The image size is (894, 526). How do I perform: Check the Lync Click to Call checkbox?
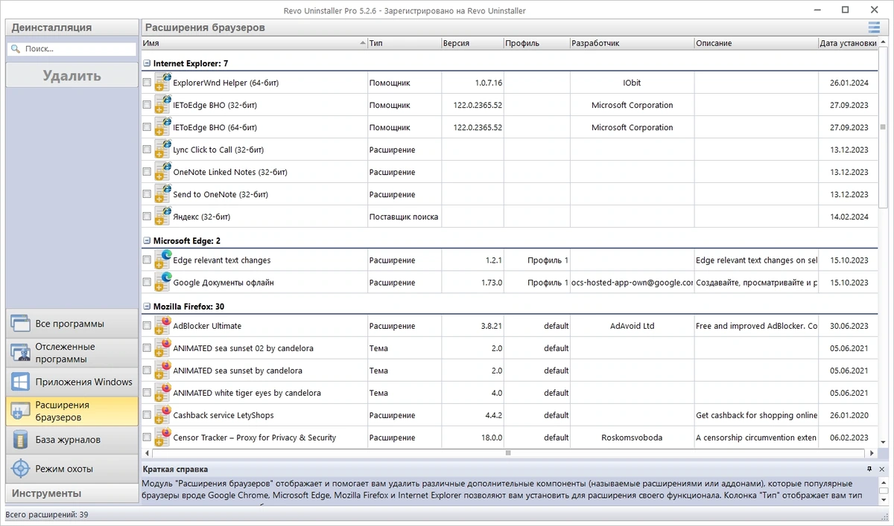tap(147, 150)
